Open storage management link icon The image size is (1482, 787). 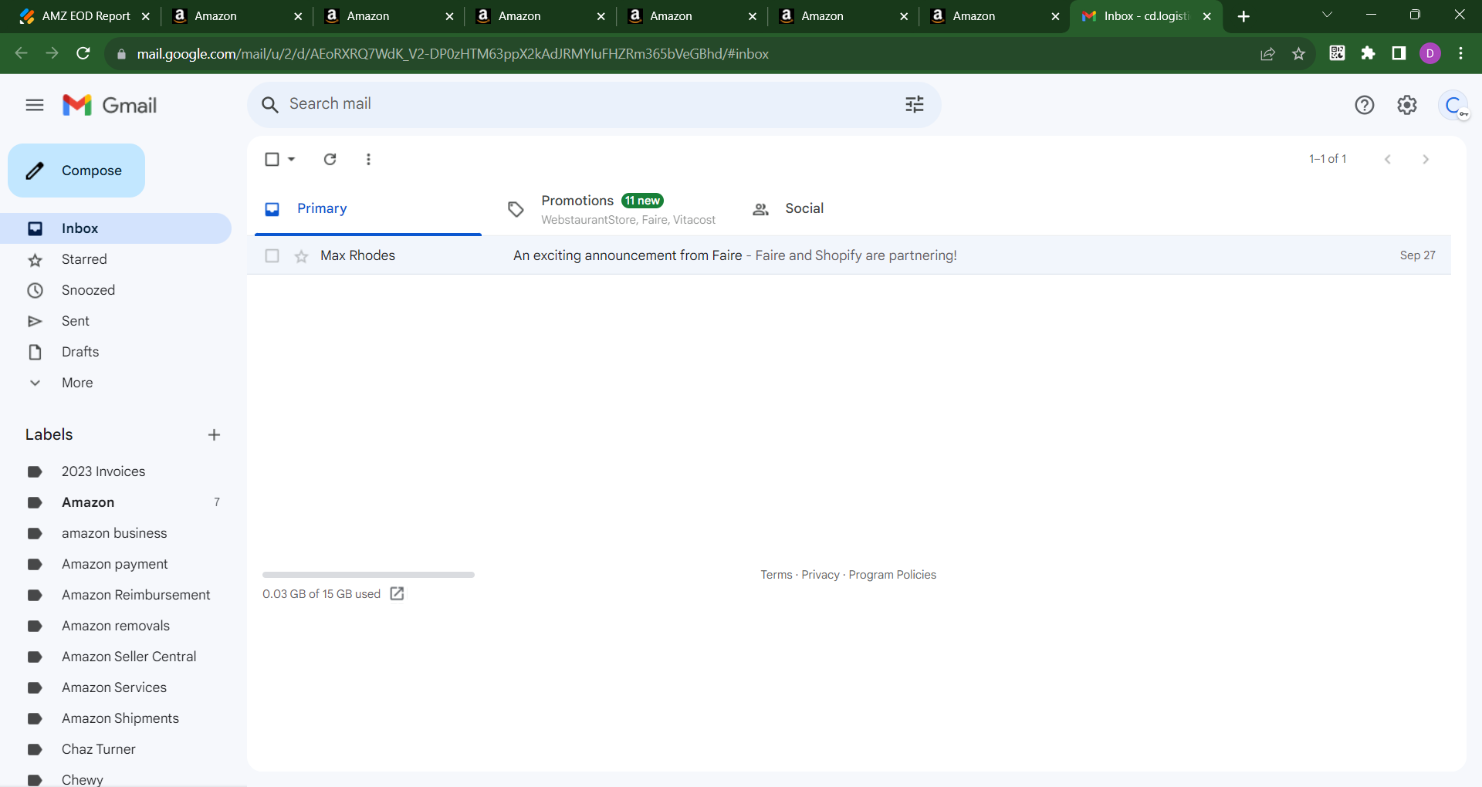click(397, 593)
